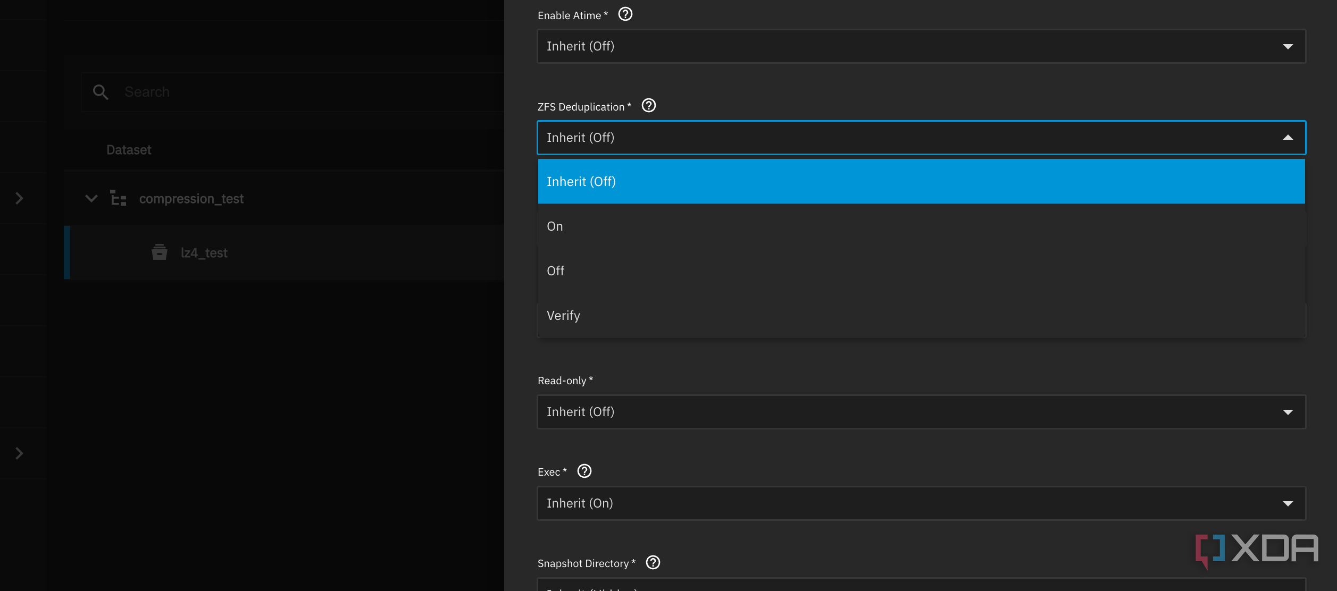Click the lz4_test dataset icon

(x=160, y=252)
